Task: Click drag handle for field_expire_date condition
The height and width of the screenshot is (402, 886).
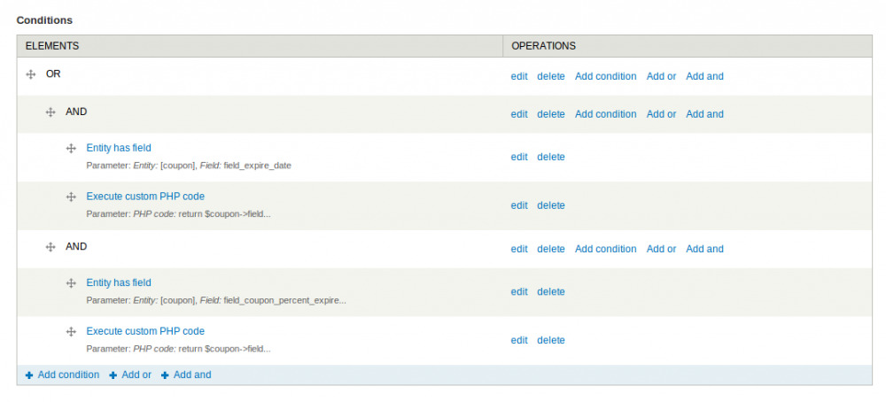Action: pyautogui.click(x=71, y=149)
